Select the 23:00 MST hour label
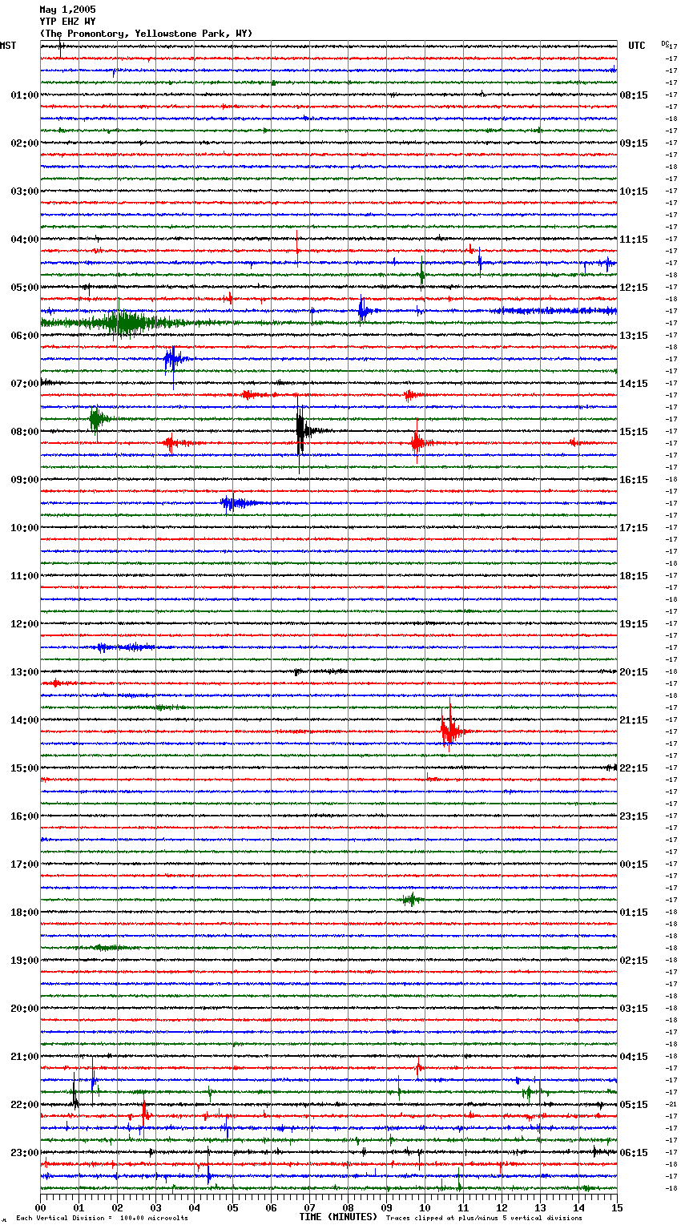The image size is (681, 1229). pos(25,1153)
